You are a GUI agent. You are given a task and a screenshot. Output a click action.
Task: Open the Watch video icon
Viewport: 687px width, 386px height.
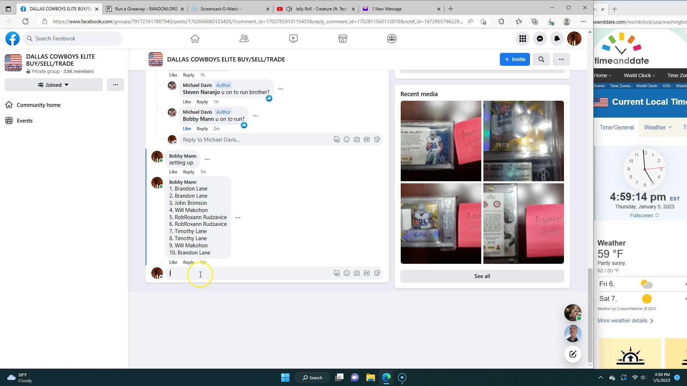tap(293, 39)
